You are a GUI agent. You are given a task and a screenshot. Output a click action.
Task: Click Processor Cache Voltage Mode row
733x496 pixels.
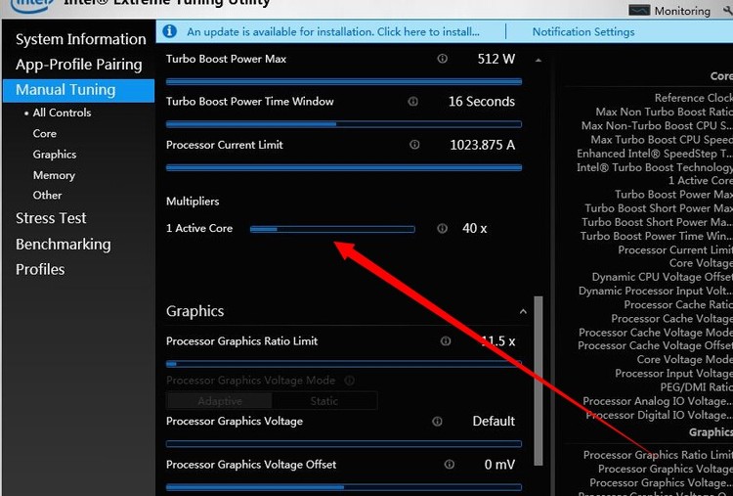tap(656, 333)
